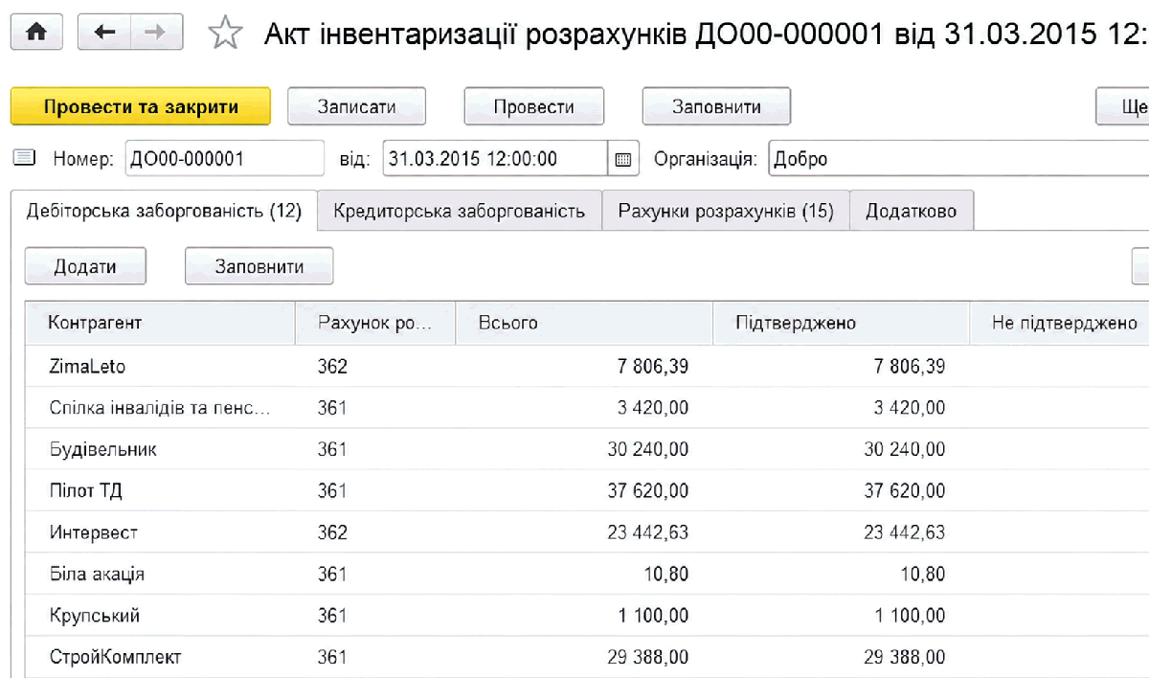Click Підтверджено value 23 442,63
This screenshot has height=678, width=1149.
(x=904, y=532)
